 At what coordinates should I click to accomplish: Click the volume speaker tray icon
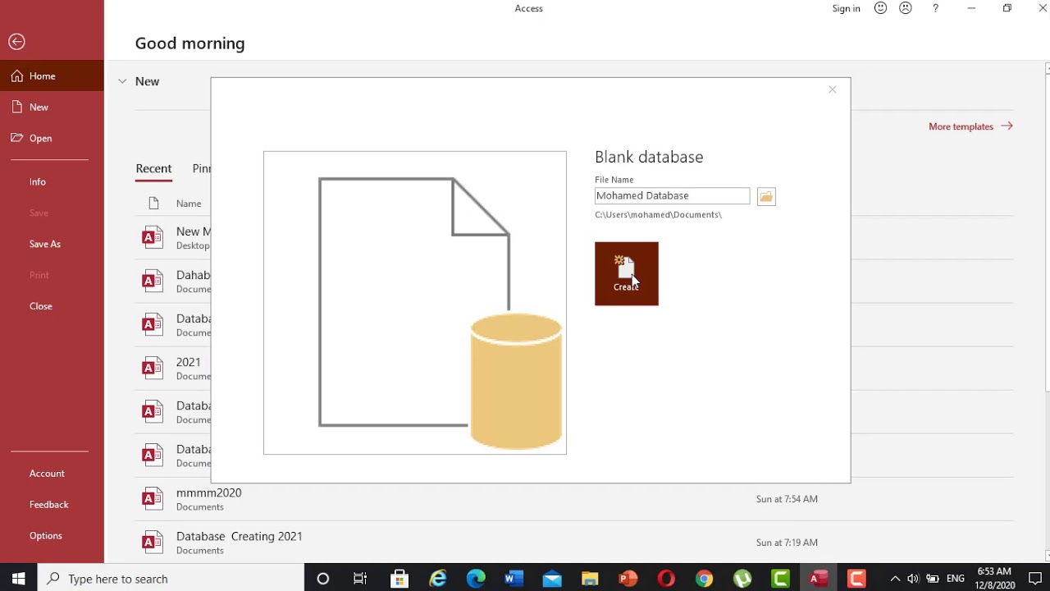[913, 579]
